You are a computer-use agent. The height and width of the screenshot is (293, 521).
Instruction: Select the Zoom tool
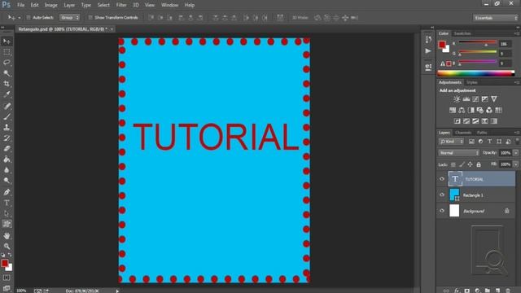coord(7,246)
